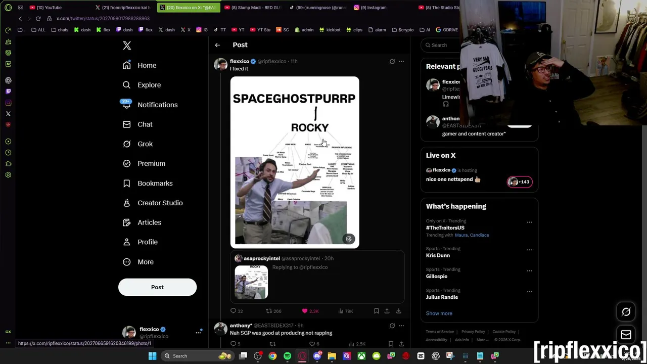Download media from the main post

398,311
